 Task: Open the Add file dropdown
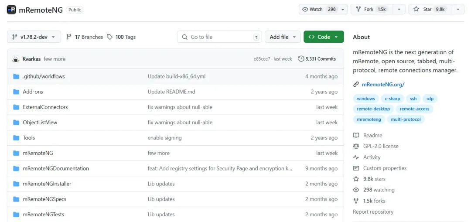point(283,37)
